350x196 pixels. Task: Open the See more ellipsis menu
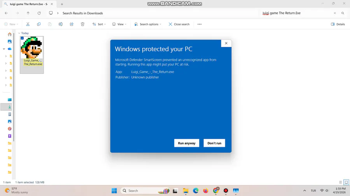click(x=199, y=24)
